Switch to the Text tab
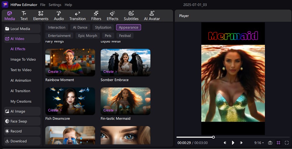The width and height of the screenshot is (292, 149). (x=24, y=16)
